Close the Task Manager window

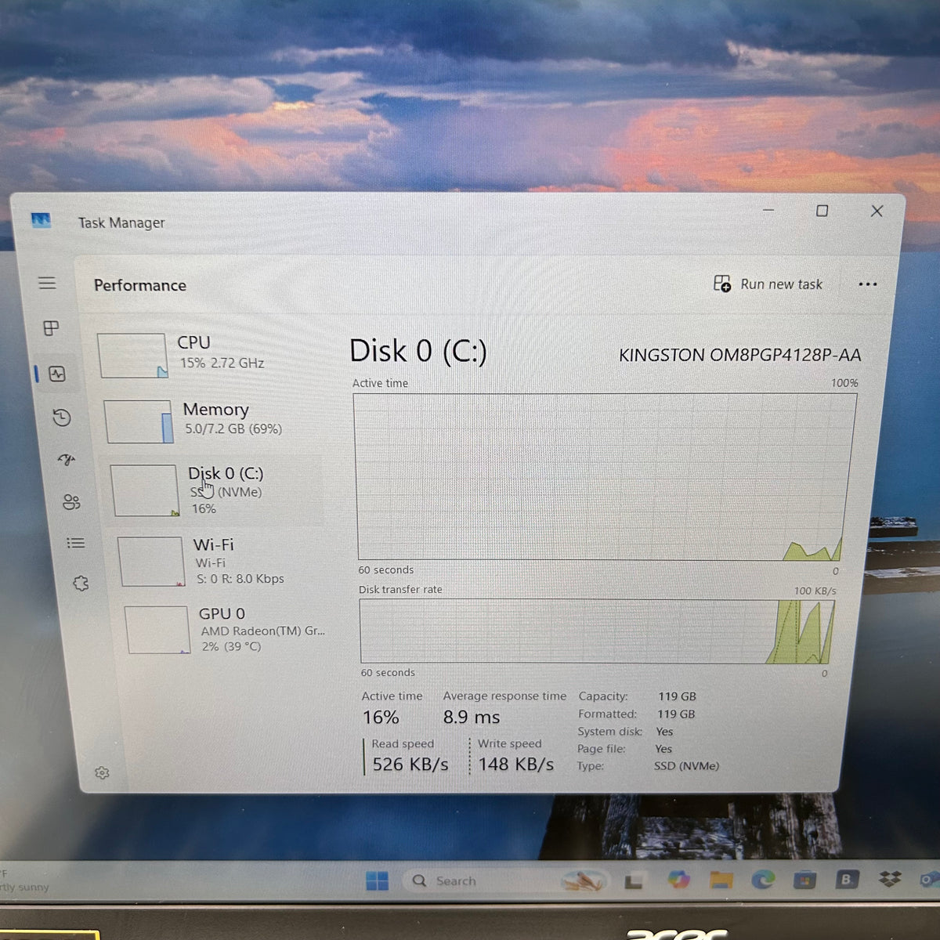tap(877, 211)
